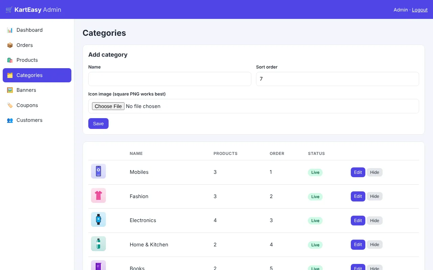Click the Dashboard chart icon in sidebar
This screenshot has height=270, width=433.
pos(10,30)
